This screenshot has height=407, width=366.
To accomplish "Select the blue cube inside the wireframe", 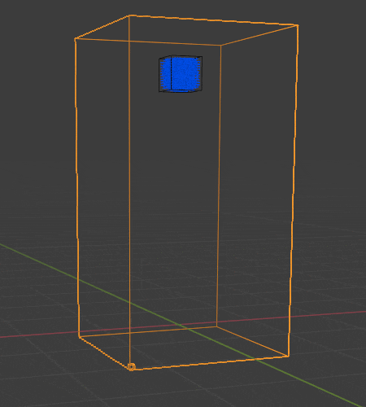I will (x=181, y=74).
